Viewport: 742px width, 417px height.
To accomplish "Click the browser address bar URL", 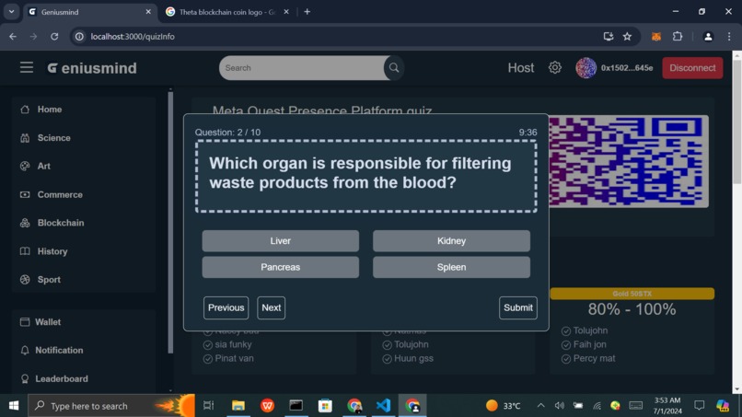I will coord(133,37).
